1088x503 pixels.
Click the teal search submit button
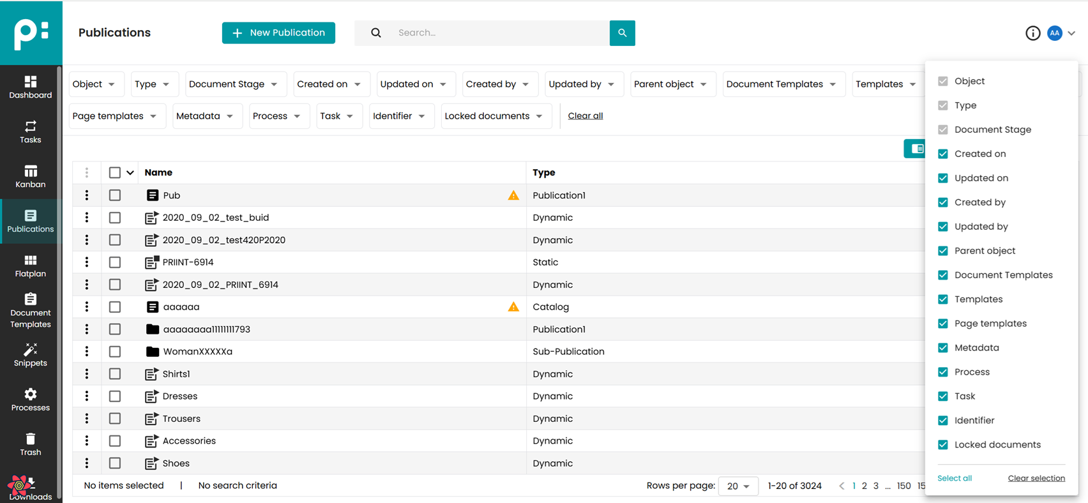(x=622, y=33)
